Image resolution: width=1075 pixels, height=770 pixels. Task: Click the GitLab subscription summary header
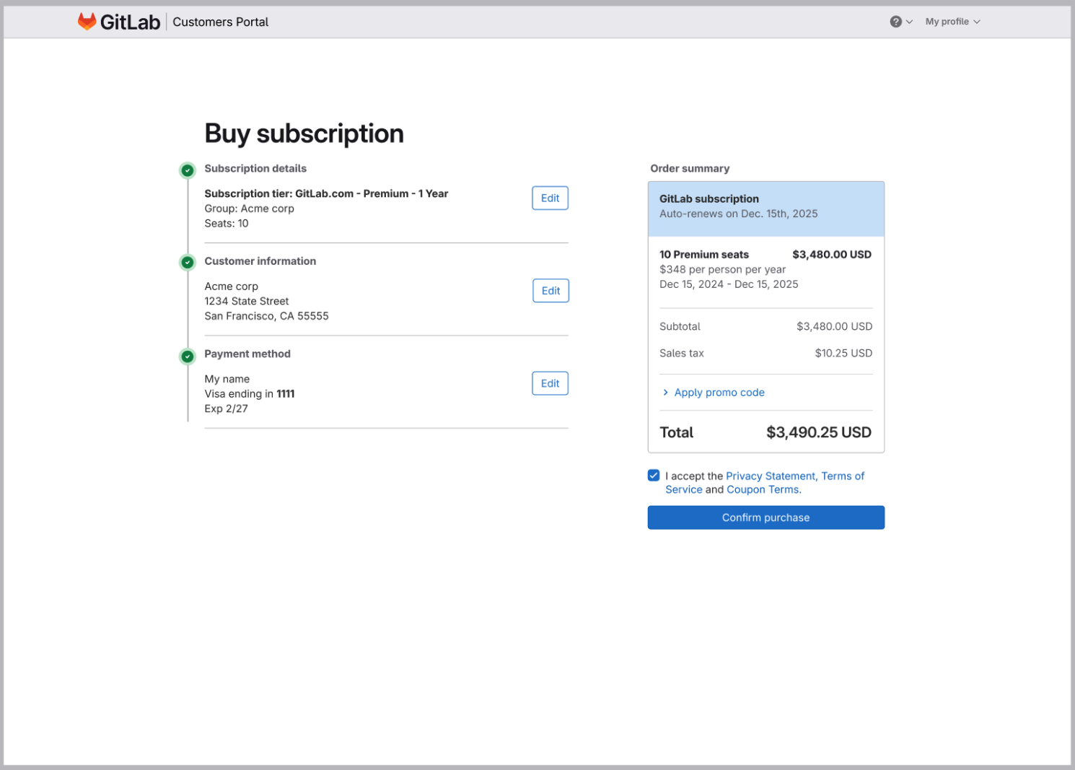[x=709, y=199]
